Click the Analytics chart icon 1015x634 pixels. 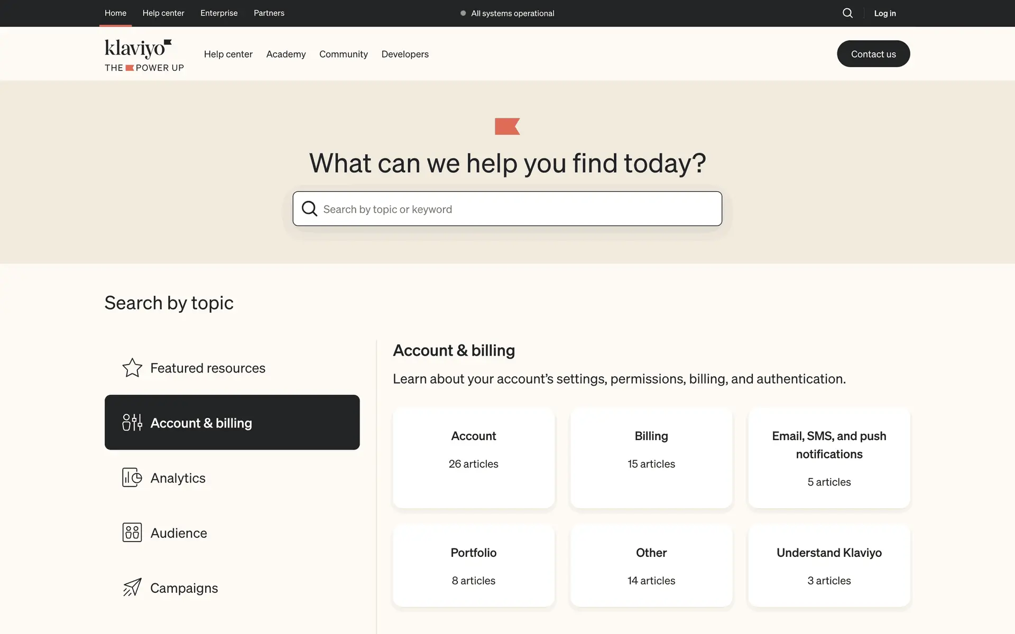coord(132,478)
